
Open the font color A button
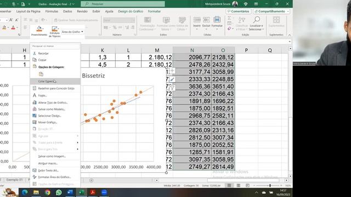[13, 27]
